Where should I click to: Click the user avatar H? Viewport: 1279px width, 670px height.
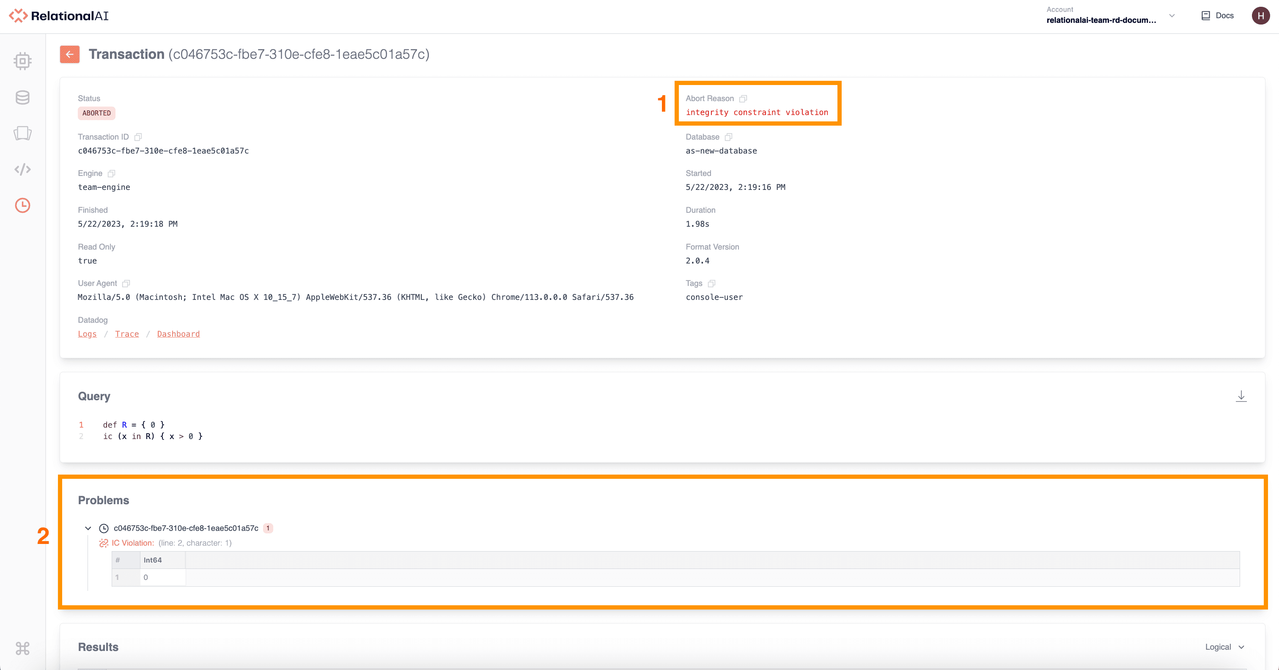click(x=1261, y=15)
